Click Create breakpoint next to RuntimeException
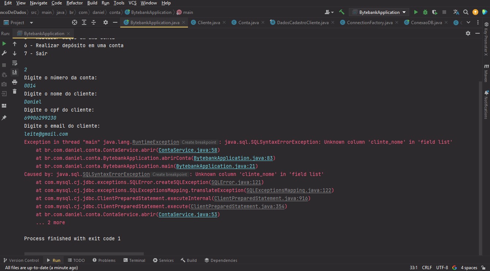This screenshot has height=271, width=490. 199,142
